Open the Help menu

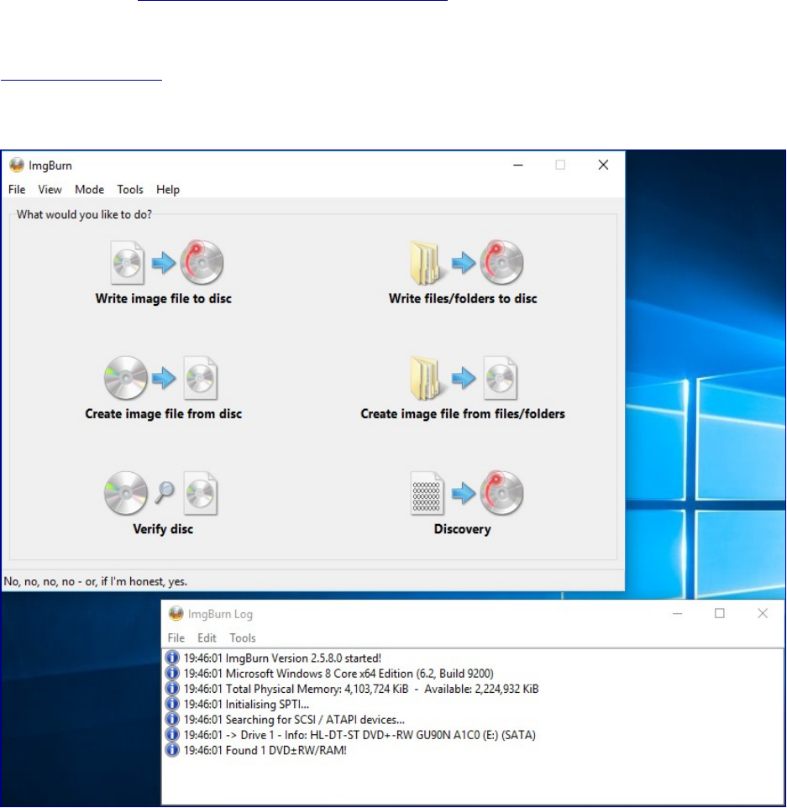[168, 190]
